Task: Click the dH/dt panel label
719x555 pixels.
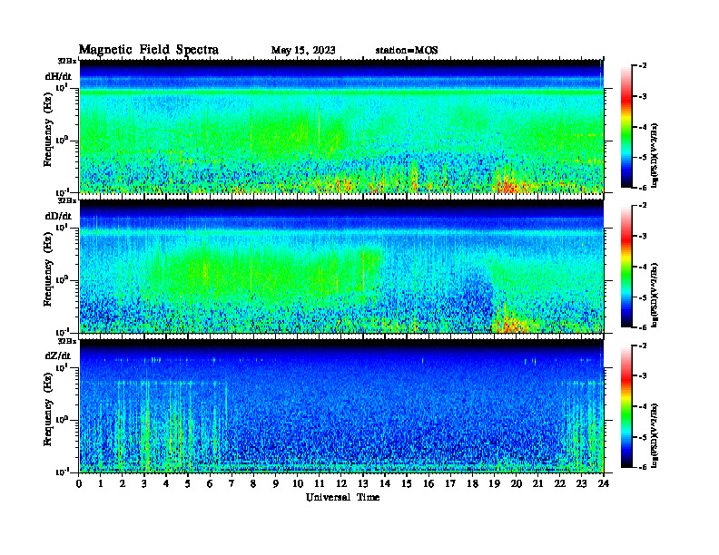Action: 58,76
